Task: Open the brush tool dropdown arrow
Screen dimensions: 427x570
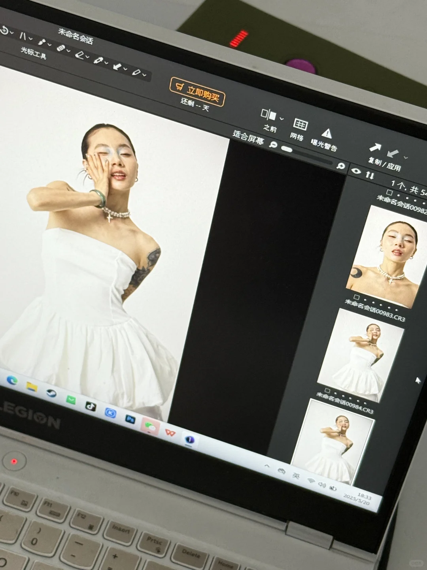Action: tap(49, 44)
